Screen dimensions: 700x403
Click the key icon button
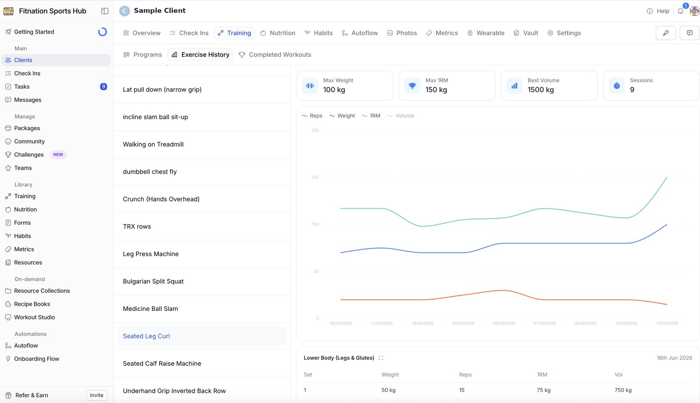click(x=666, y=33)
